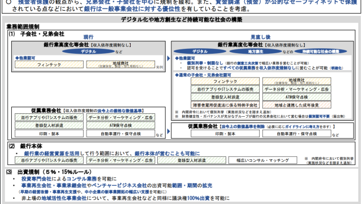The width and height of the screenshot is (362, 204).
Task: Click the 投資専門会社 blue text
Action: point(36,179)
